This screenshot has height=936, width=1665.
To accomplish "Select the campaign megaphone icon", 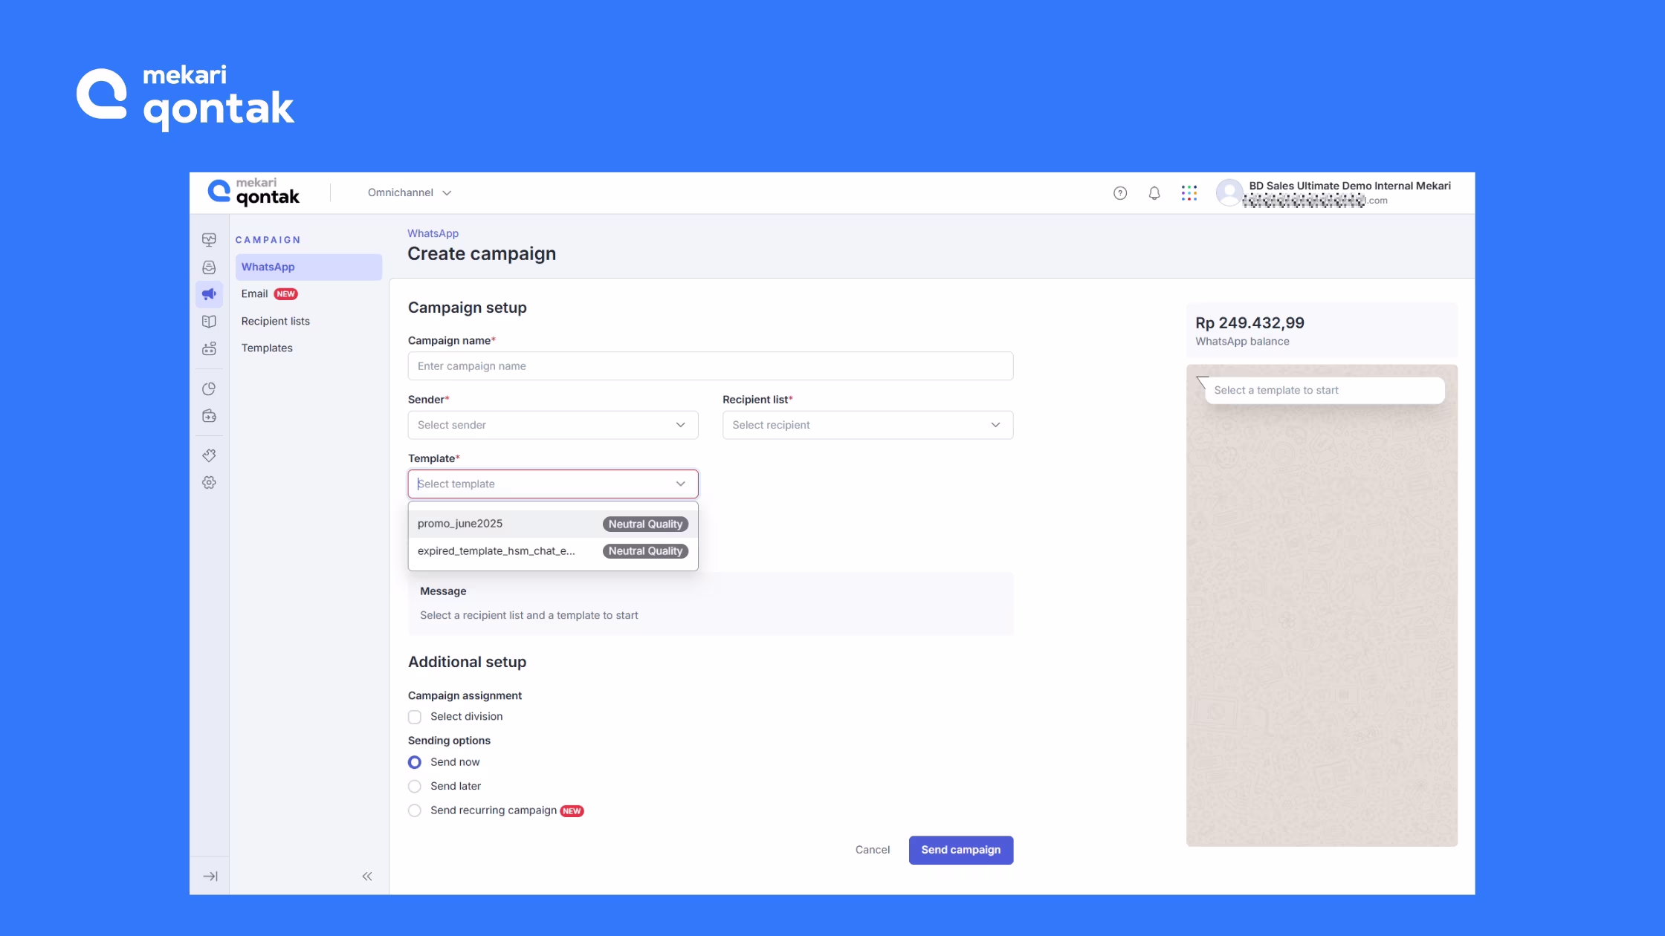I will pyautogui.click(x=209, y=294).
